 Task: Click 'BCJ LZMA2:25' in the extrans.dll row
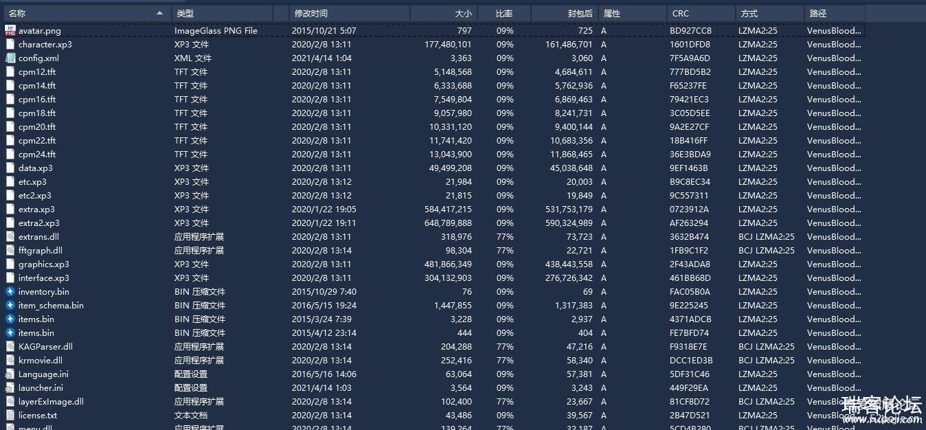pyautogui.click(x=767, y=236)
